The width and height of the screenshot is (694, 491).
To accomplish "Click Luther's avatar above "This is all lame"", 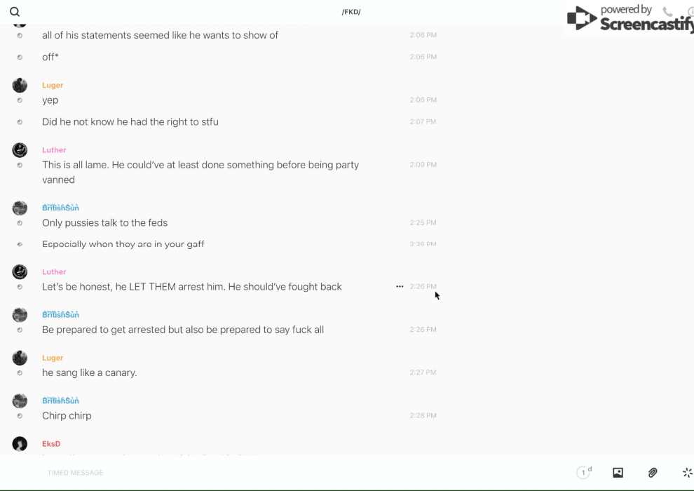I will pos(20,150).
